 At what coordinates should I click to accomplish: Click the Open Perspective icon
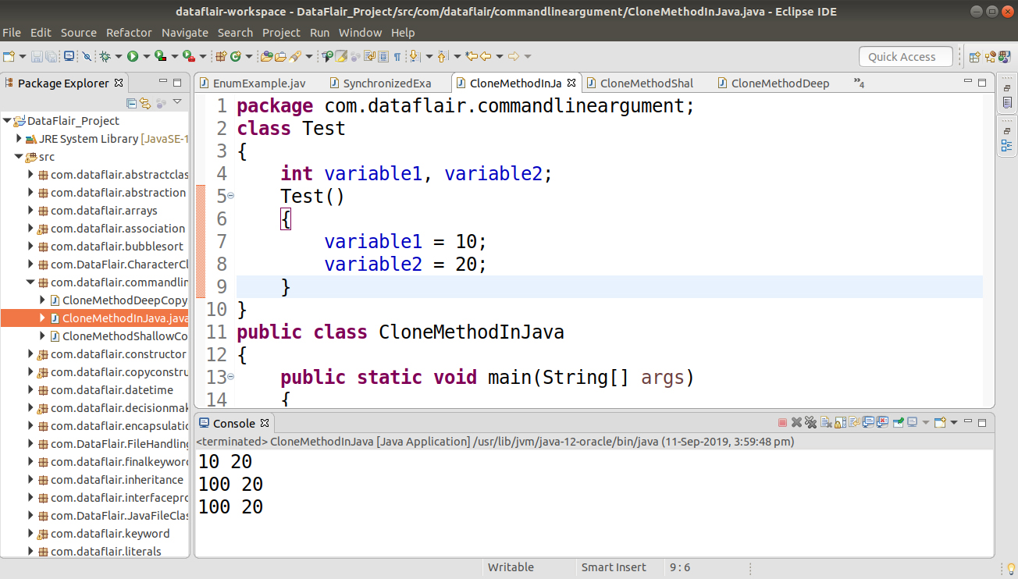click(x=974, y=56)
